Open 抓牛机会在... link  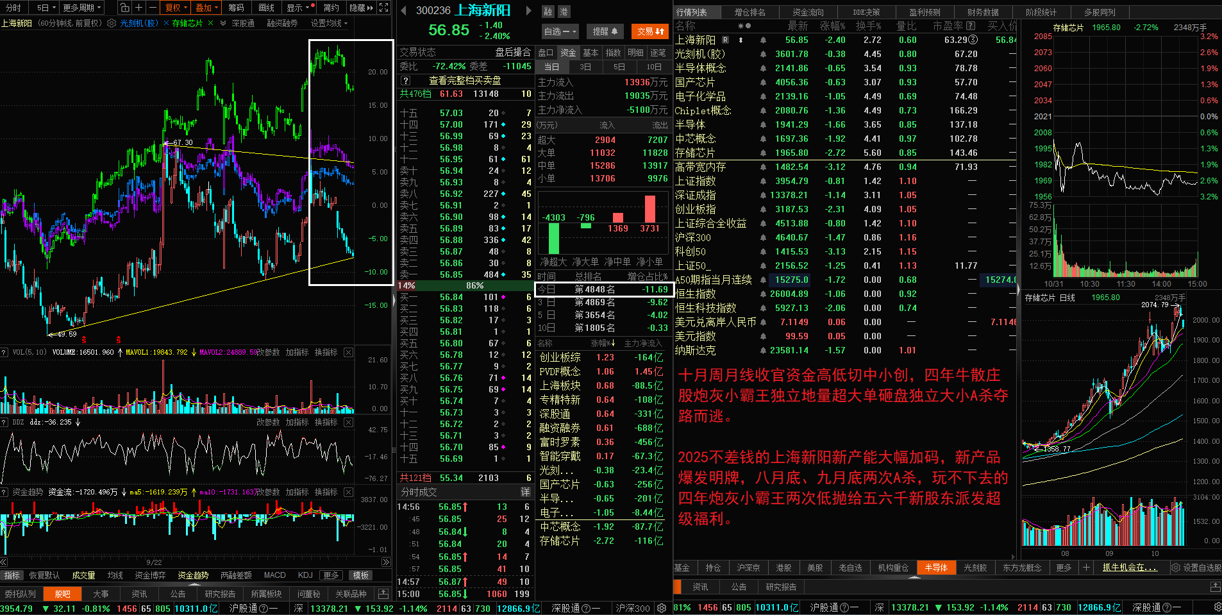point(1130,568)
